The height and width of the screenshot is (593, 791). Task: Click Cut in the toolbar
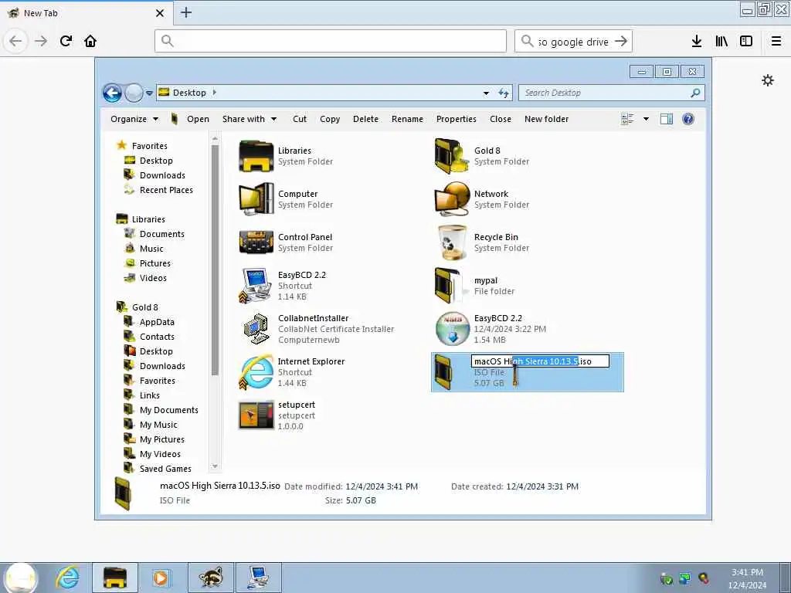(300, 119)
